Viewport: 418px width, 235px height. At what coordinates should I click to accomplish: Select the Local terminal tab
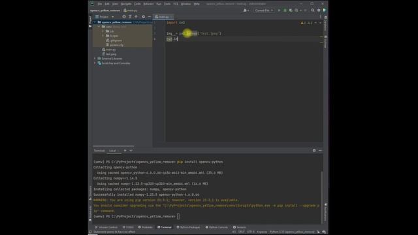pos(114,151)
